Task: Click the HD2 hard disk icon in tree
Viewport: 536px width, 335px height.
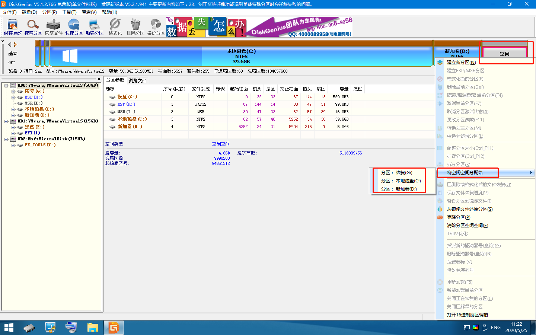Action: pyautogui.click(x=13, y=139)
